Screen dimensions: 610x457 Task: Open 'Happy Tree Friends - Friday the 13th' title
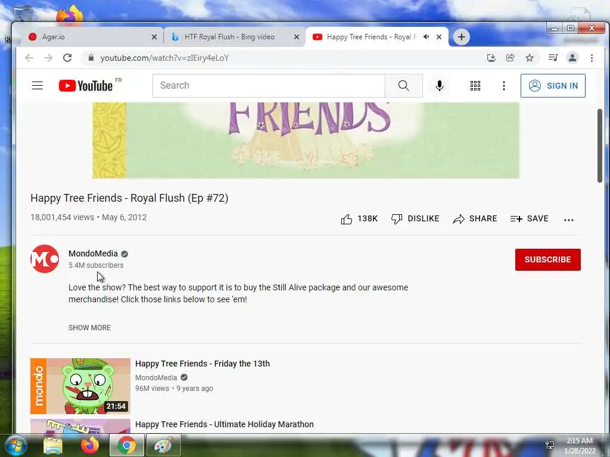point(203,364)
